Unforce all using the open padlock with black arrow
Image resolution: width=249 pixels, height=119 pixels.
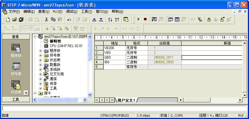[222, 19]
